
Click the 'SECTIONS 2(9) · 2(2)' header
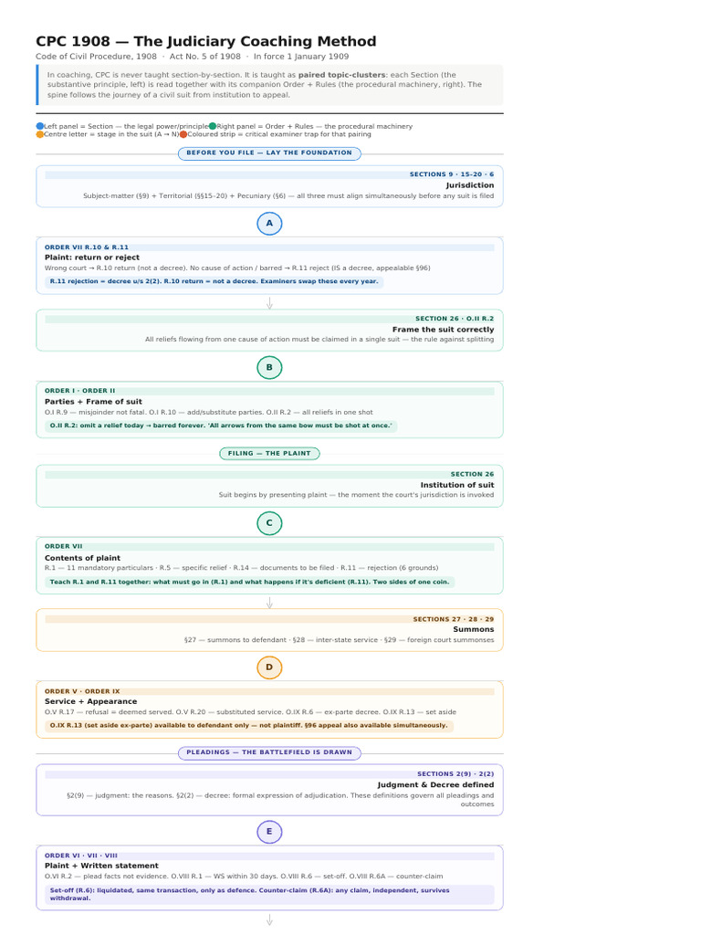click(455, 773)
